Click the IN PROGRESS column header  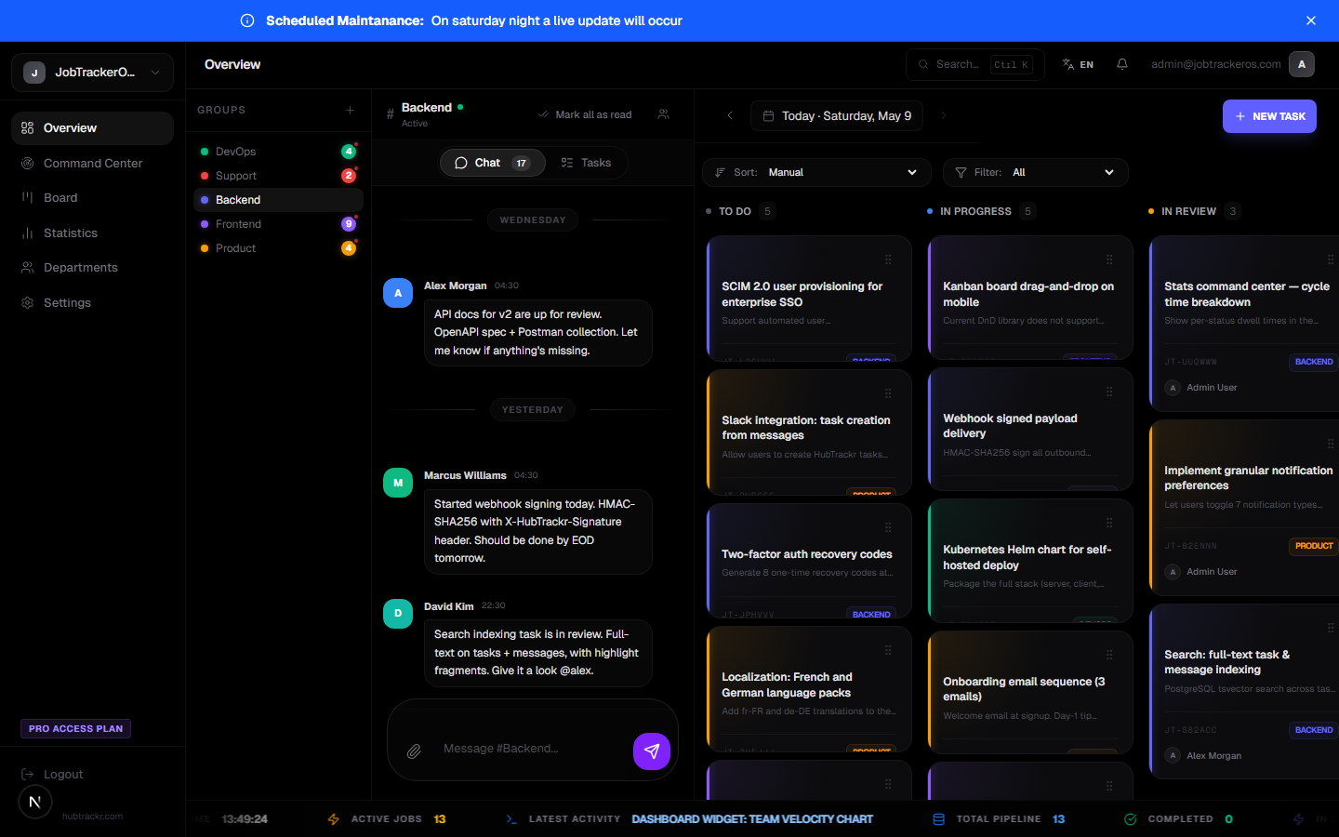(x=975, y=211)
